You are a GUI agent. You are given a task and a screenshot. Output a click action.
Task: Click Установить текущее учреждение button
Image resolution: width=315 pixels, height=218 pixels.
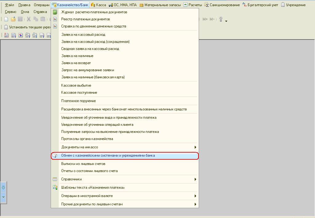[x=28, y=27]
